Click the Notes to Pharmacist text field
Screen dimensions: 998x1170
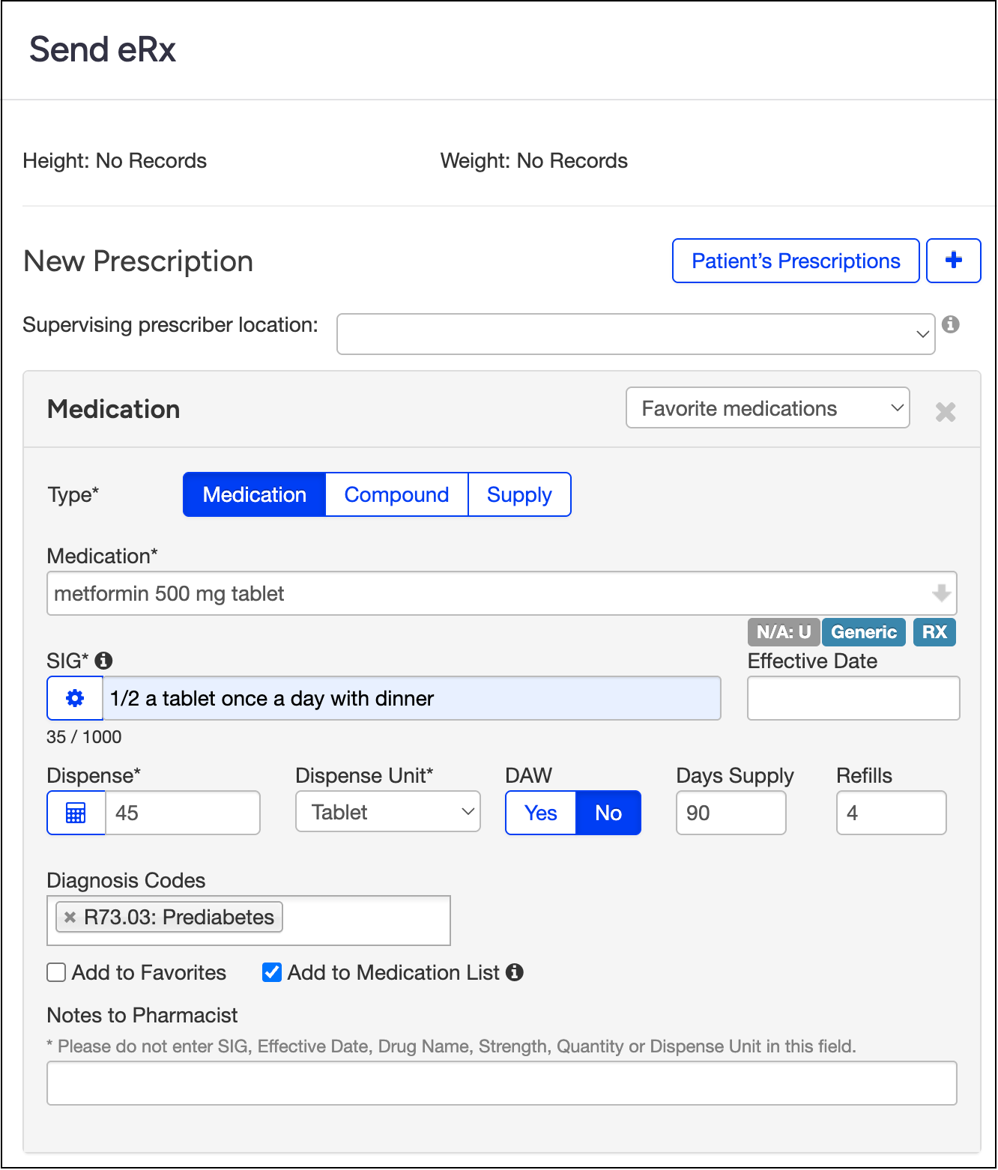501,1083
